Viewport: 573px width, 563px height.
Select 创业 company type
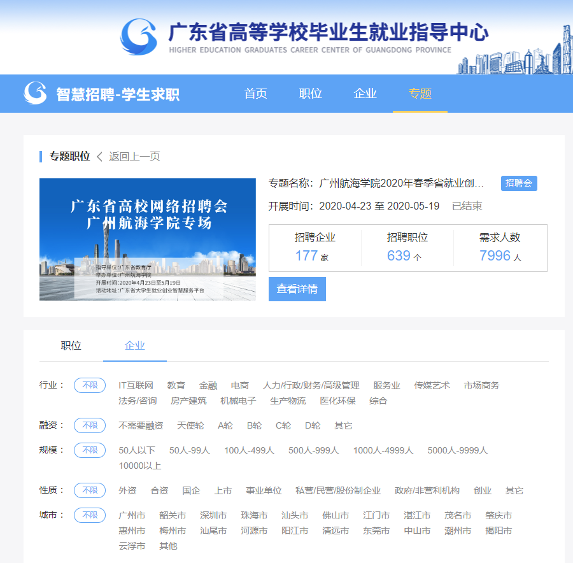coord(483,490)
